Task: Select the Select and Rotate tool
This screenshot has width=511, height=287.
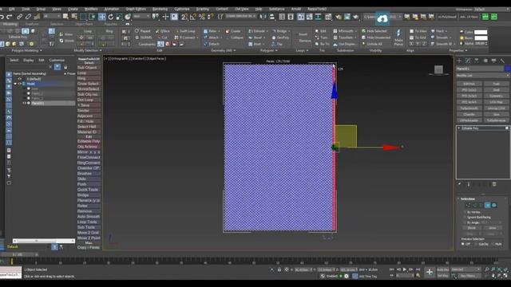Action: (111, 17)
